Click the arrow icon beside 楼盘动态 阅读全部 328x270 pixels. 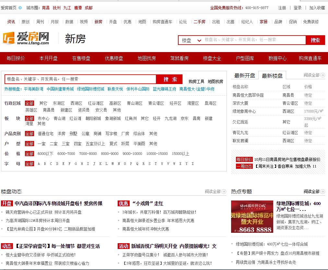(x=224, y=191)
